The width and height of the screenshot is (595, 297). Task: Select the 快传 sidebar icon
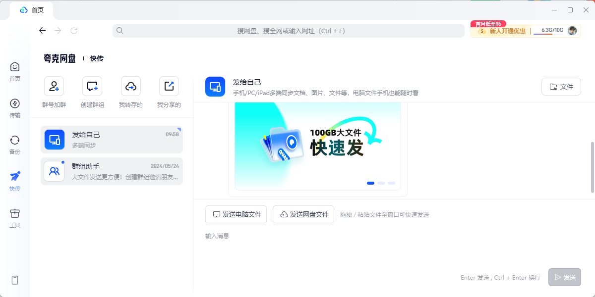click(15, 176)
